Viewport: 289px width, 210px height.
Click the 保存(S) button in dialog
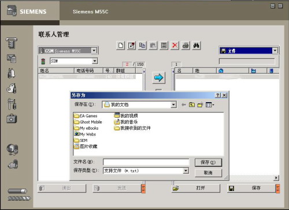click(208, 162)
